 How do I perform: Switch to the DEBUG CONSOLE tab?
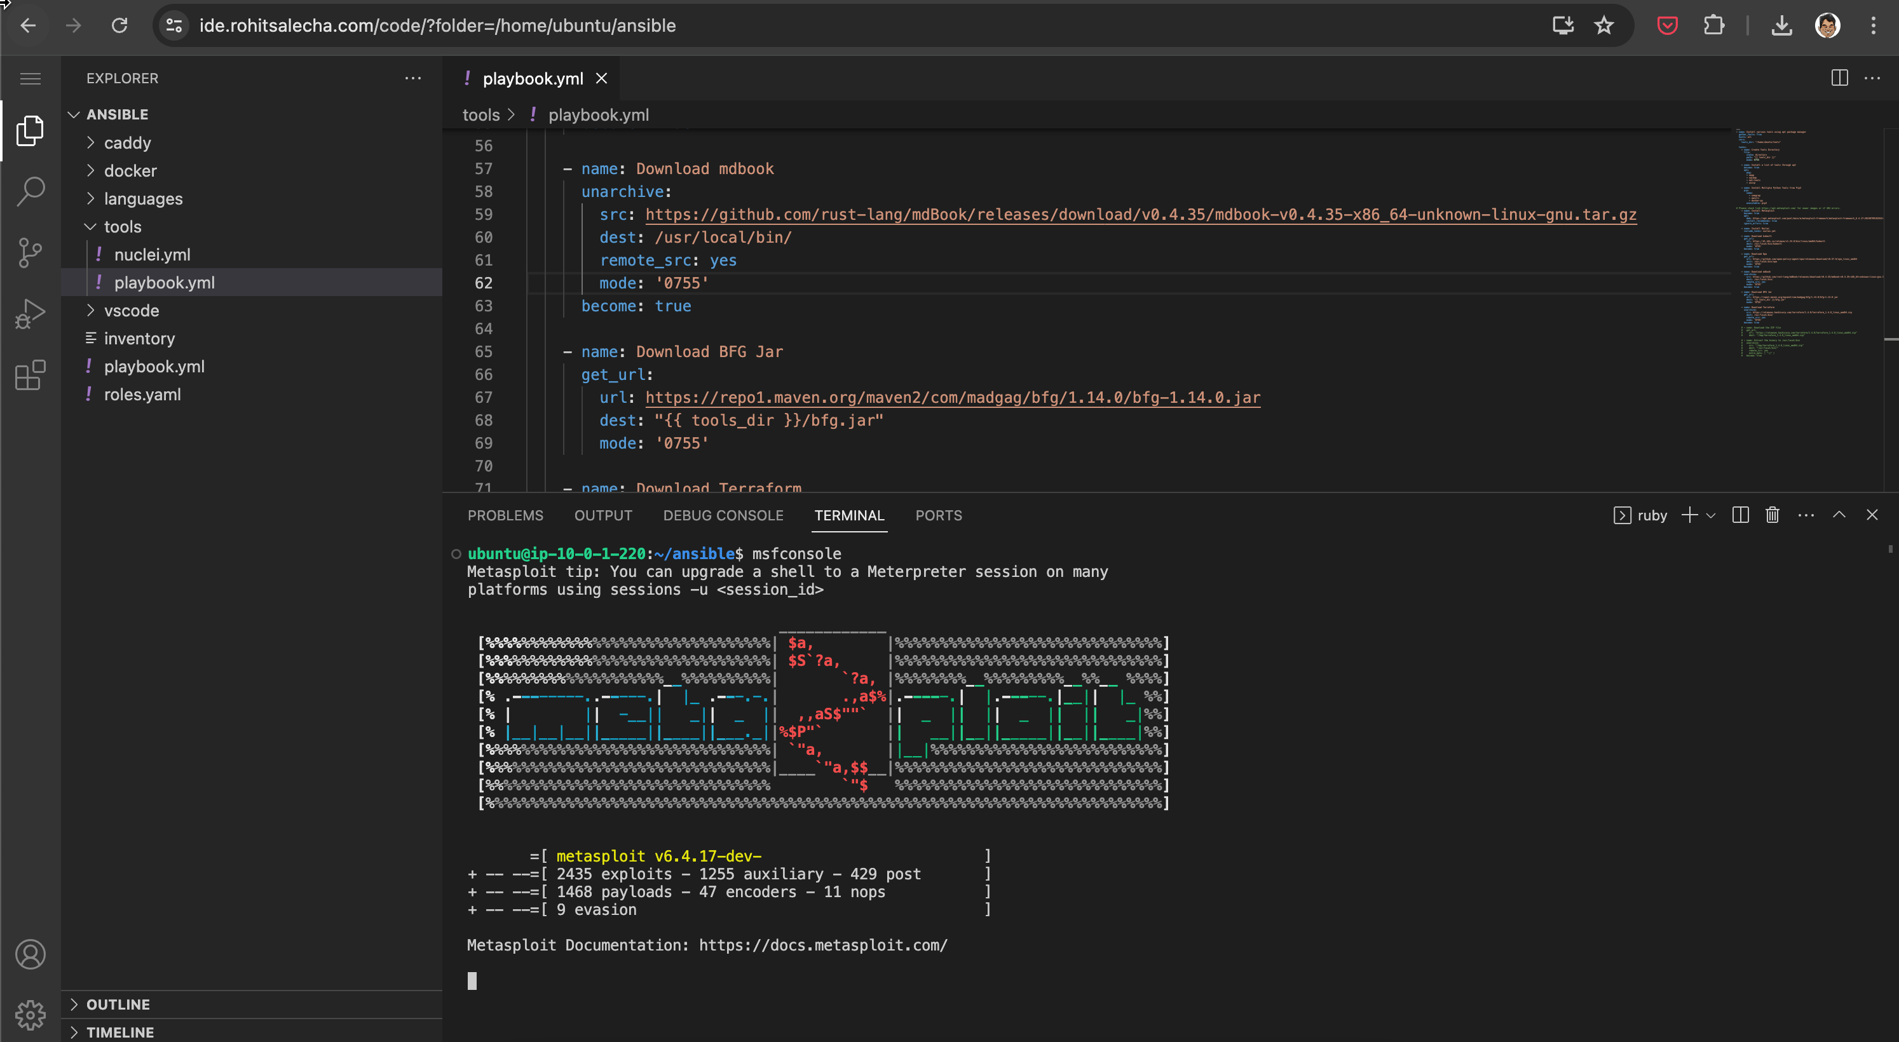coord(723,515)
